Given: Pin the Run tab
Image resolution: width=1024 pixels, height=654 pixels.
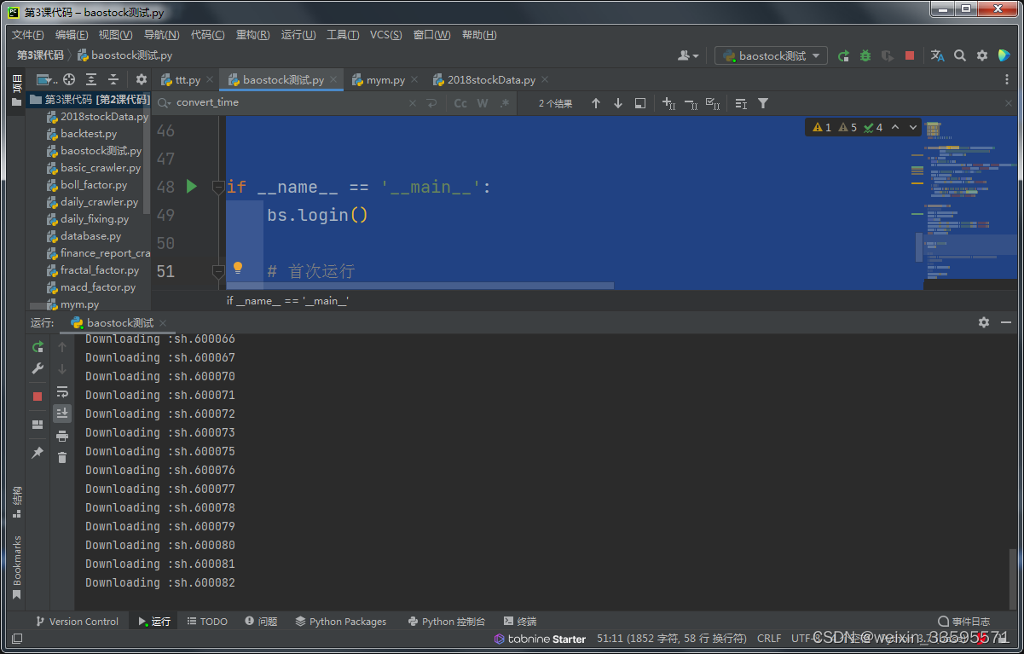Looking at the screenshot, I should click(x=38, y=453).
